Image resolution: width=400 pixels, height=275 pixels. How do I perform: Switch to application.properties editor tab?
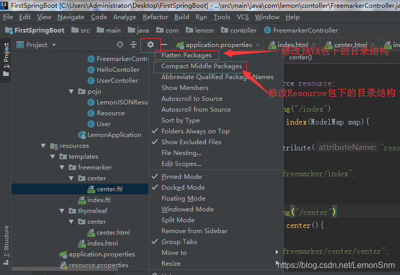[x=218, y=45]
